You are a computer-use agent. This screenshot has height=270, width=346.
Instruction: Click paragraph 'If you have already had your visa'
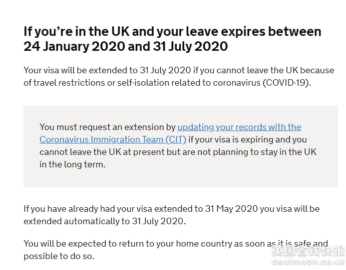point(171,215)
